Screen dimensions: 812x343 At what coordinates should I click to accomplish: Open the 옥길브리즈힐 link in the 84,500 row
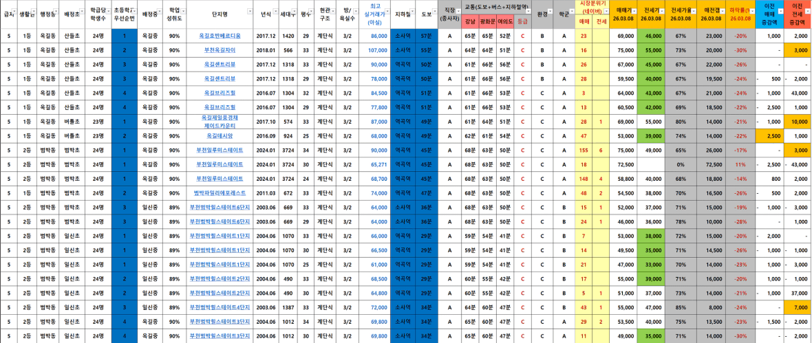click(220, 93)
